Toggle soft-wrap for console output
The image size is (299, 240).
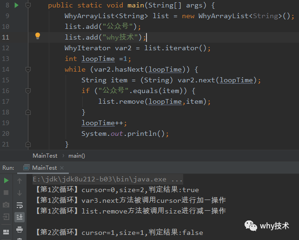(20, 205)
